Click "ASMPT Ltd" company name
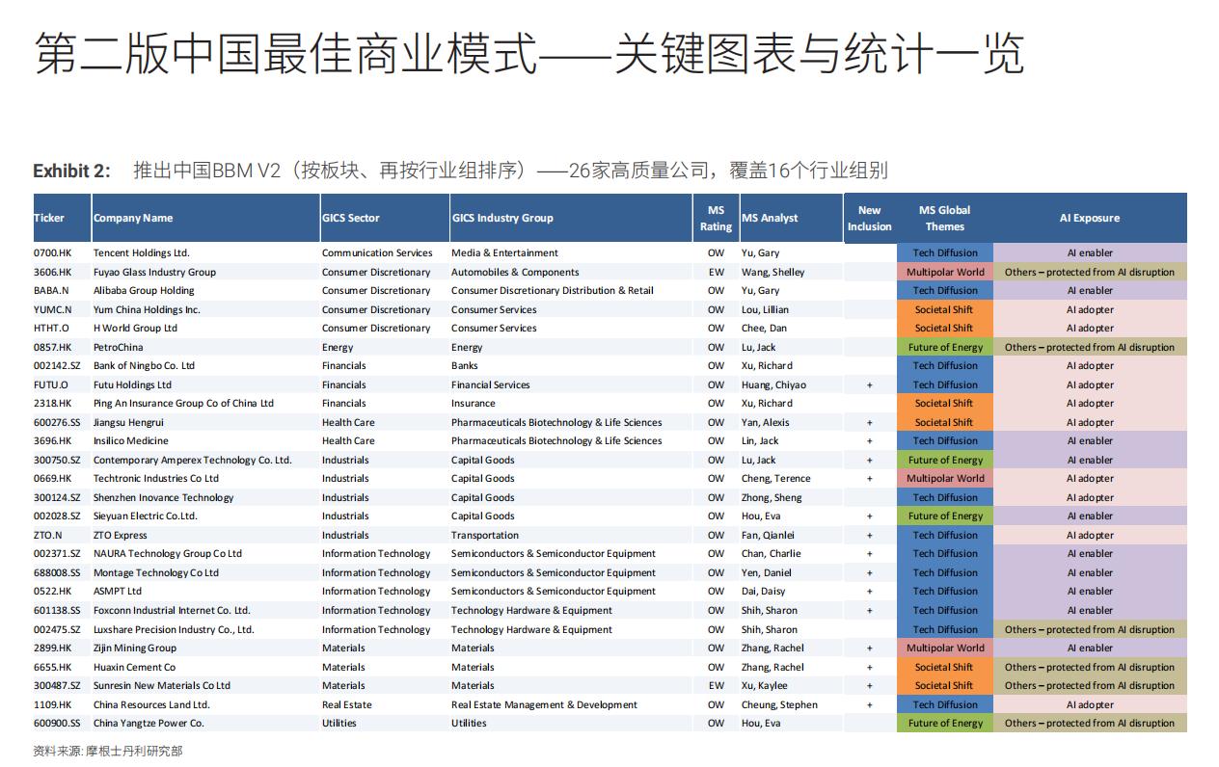Screen dimensions: 1219x767 pos(118,591)
